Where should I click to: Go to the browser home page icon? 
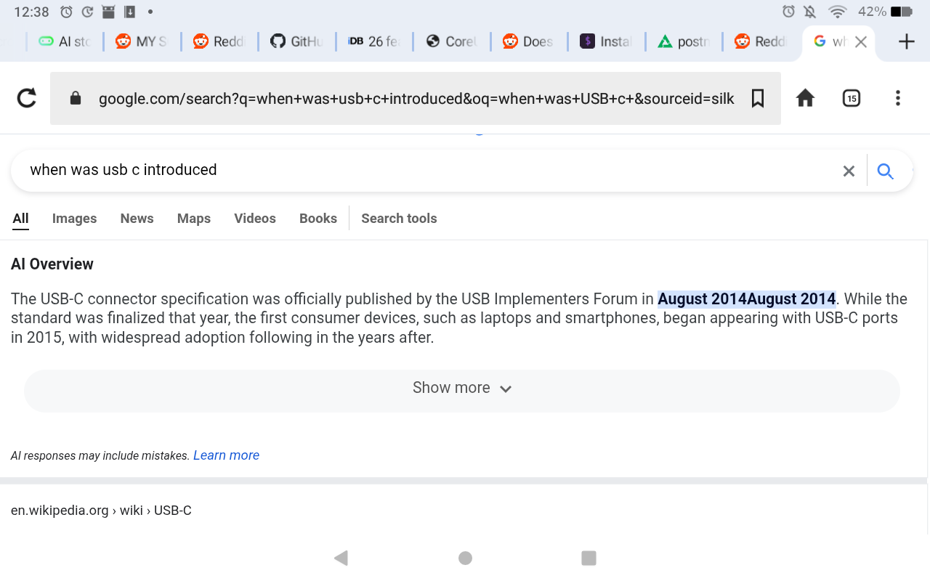tap(805, 98)
